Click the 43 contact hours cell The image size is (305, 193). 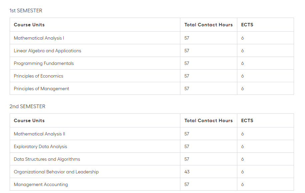[x=187, y=172]
